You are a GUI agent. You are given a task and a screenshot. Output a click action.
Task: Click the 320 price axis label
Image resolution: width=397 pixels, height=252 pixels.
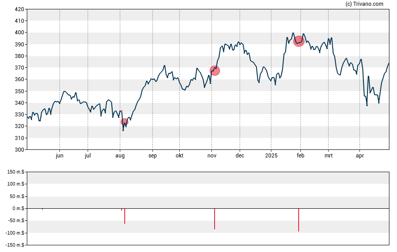(x=19, y=126)
